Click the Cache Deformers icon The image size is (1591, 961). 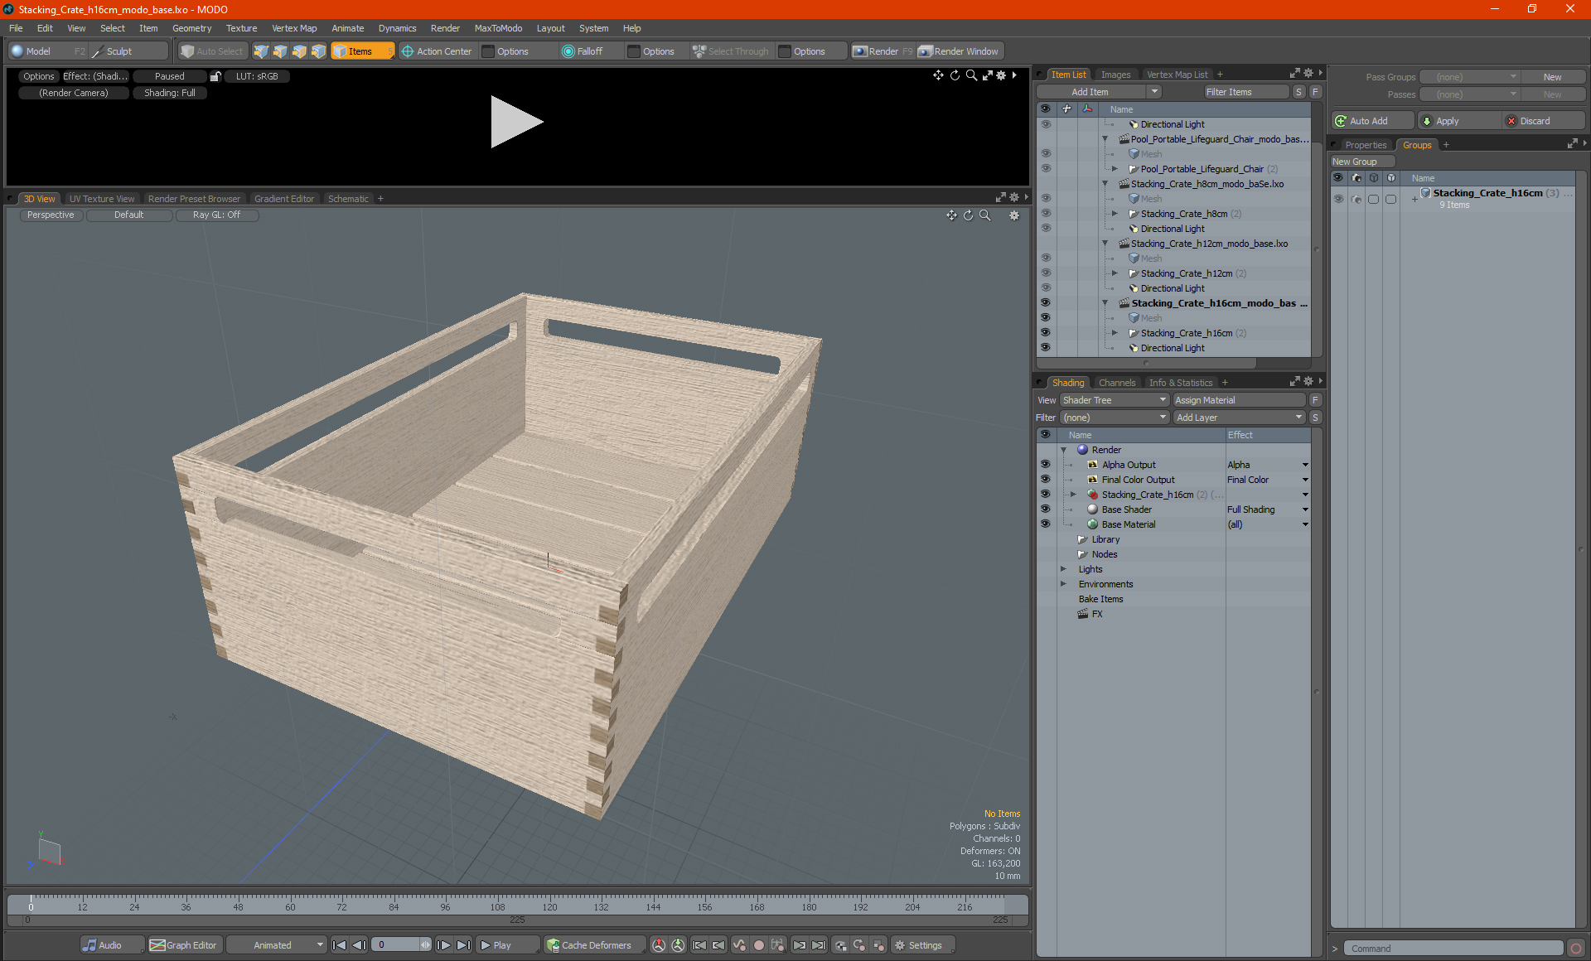(553, 945)
